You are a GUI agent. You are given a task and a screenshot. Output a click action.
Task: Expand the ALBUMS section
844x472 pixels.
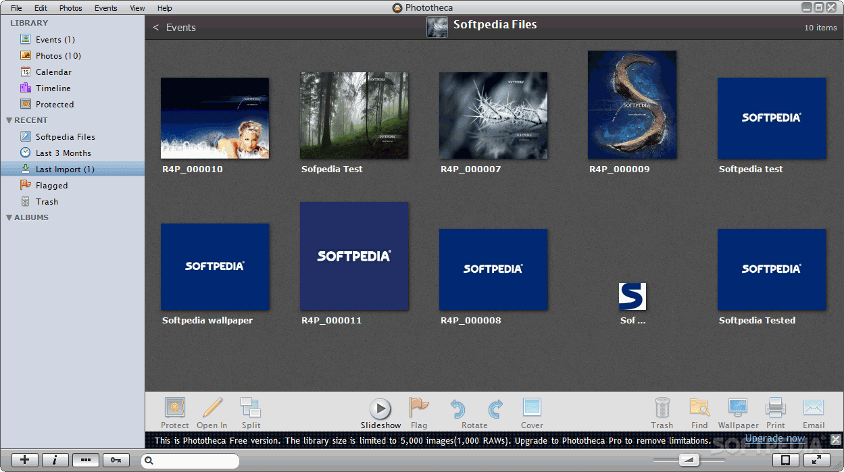click(9, 217)
